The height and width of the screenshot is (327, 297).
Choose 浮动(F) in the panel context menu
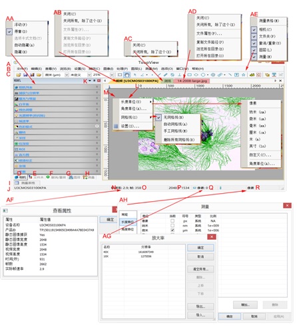tap(21, 25)
